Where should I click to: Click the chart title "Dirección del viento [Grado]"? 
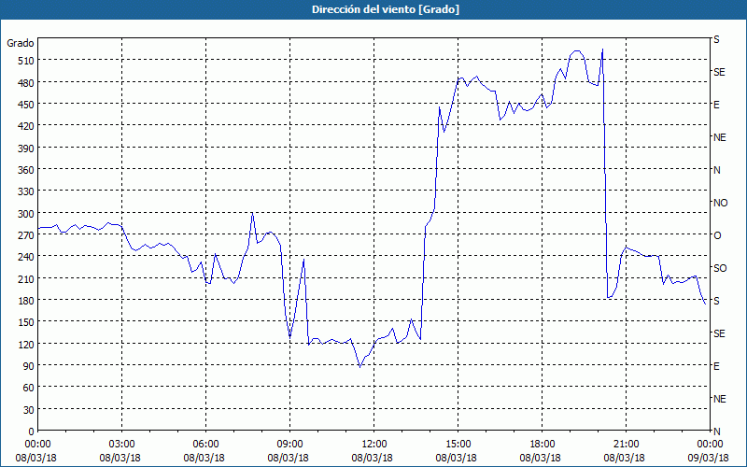point(386,9)
